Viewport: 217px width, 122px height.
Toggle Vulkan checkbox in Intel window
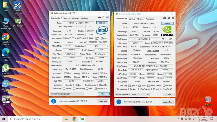click(64, 89)
